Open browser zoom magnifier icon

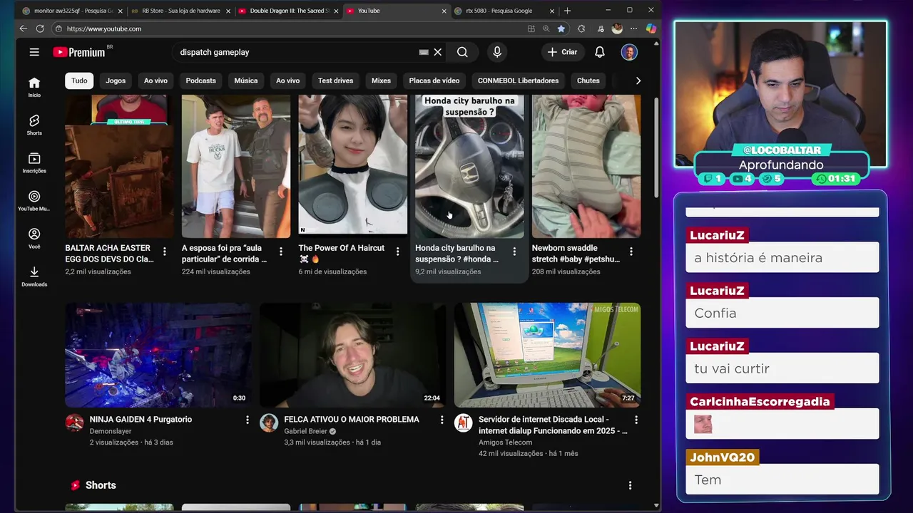[x=546, y=28]
